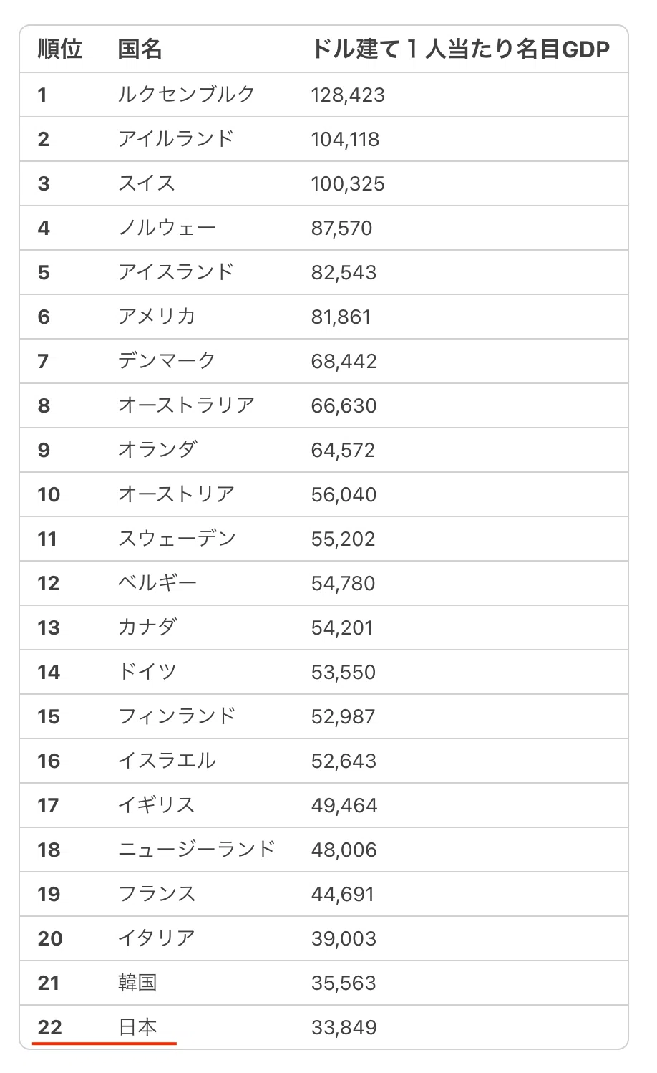Select the ノルウェー row name
This screenshot has height=1073, width=657.
pyautogui.click(x=167, y=228)
